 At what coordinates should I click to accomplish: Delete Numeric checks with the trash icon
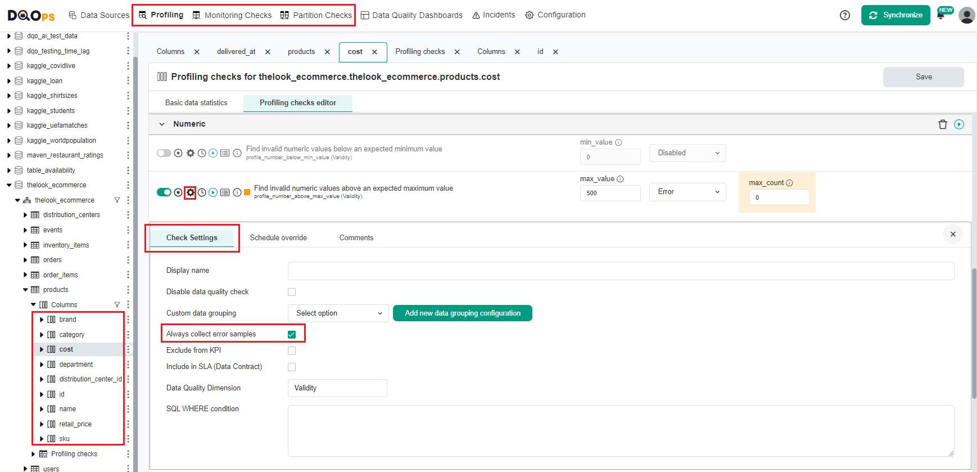tap(943, 124)
